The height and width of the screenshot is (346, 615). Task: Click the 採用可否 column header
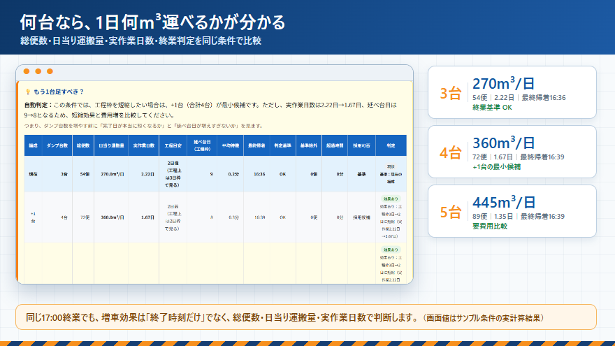361,145
